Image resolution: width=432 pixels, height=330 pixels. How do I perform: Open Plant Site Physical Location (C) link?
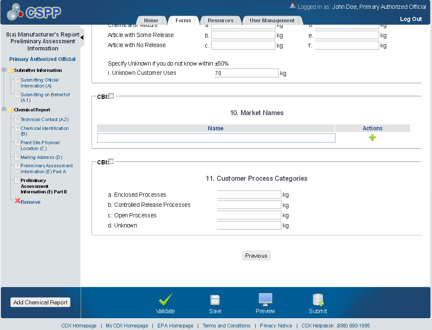tap(40, 145)
